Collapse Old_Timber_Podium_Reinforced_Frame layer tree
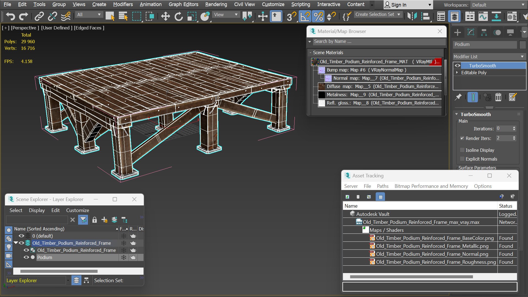Screen dimensions: 528x297 point(16,243)
